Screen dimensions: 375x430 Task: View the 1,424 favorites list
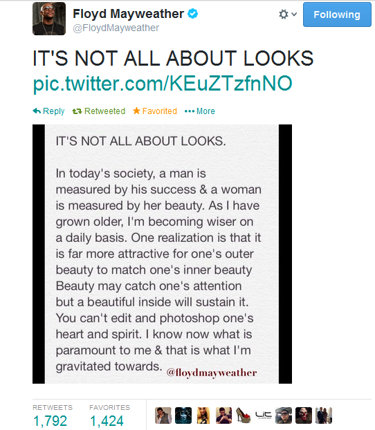(107, 421)
